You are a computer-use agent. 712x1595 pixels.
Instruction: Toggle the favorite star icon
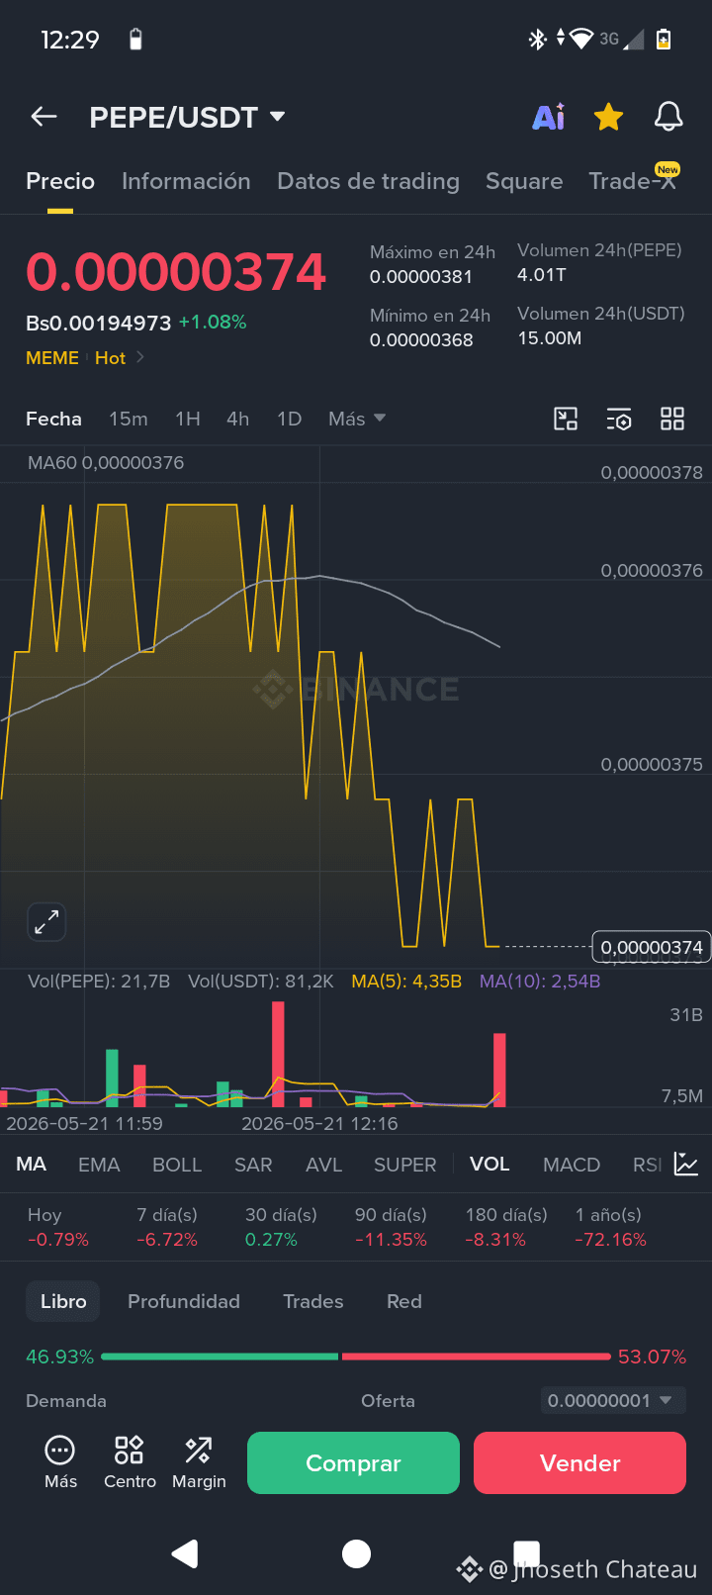608,117
